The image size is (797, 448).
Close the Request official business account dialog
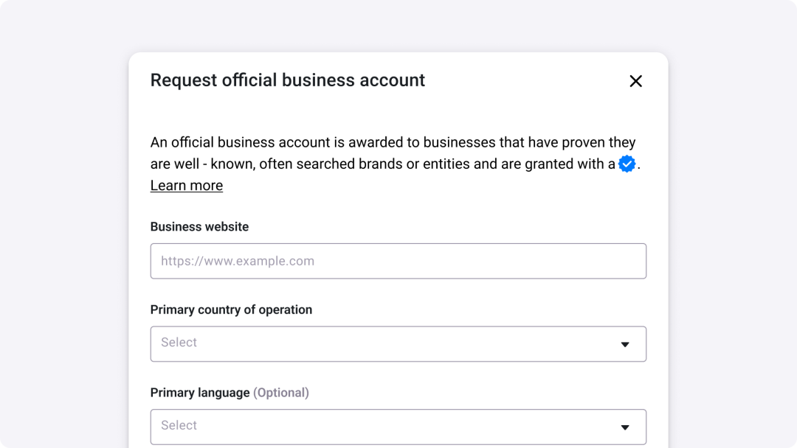[635, 81]
